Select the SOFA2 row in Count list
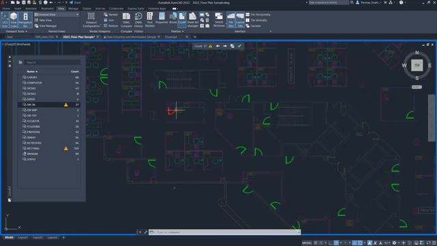This screenshot has width=437, height=246. click(49, 159)
